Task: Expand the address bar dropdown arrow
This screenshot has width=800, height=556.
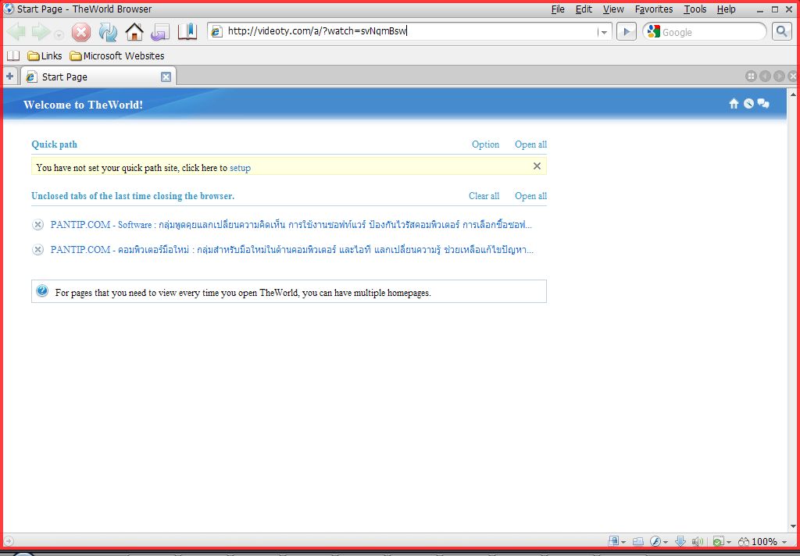Action: click(604, 32)
